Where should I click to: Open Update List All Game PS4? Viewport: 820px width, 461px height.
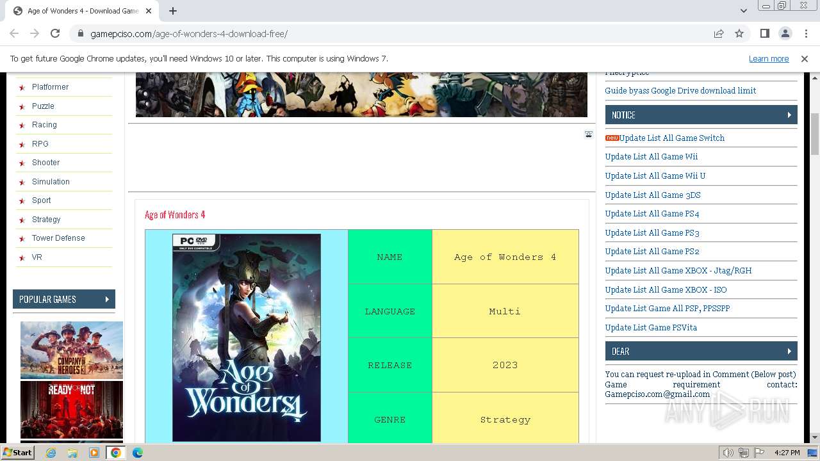[652, 213]
